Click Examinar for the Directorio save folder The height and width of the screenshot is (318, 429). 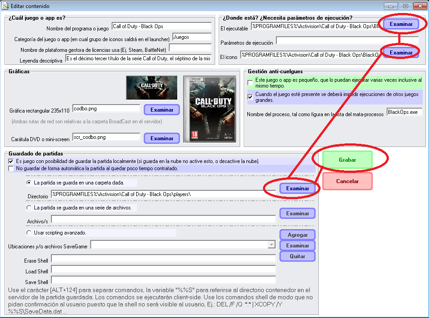pyautogui.click(x=297, y=188)
